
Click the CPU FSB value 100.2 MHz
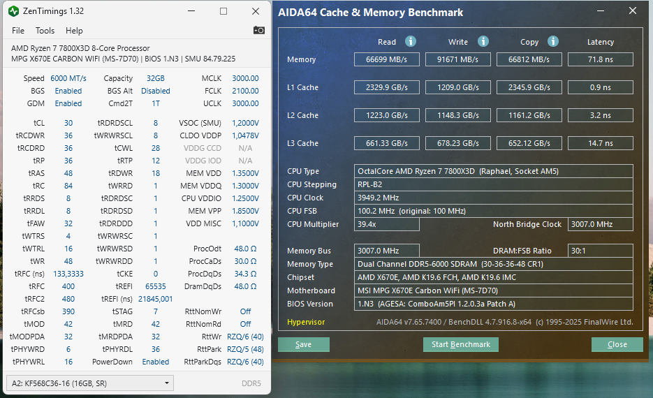pyautogui.click(x=494, y=211)
